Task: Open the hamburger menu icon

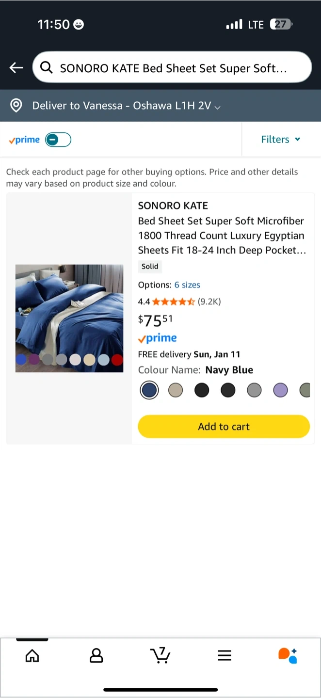Action: (225, 656)
